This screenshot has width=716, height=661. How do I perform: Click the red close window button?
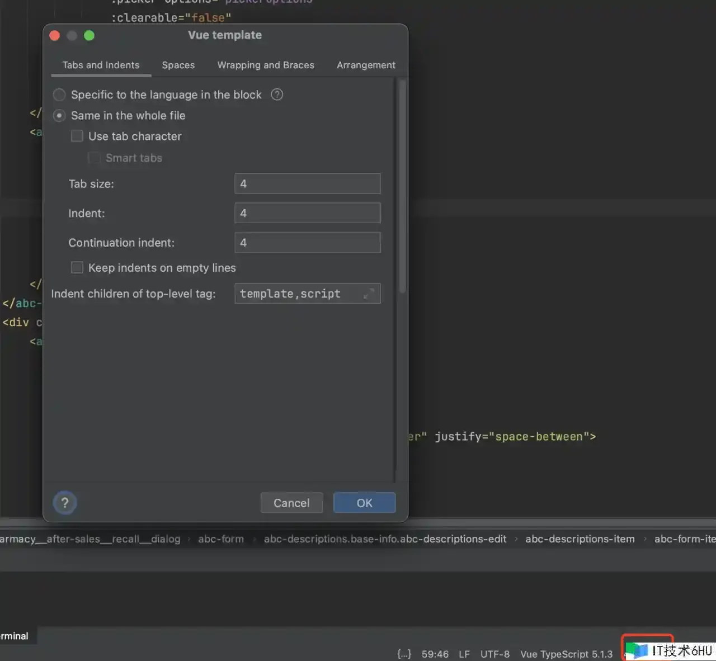point(55,36)
